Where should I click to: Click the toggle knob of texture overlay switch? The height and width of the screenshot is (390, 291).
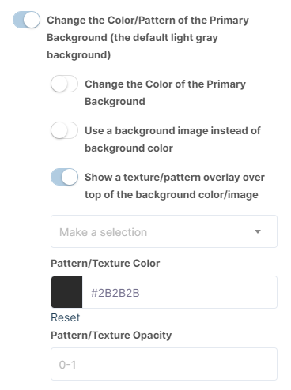[70, 177]
